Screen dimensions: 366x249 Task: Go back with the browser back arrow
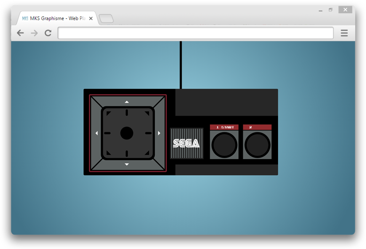(x=20, y=33)
